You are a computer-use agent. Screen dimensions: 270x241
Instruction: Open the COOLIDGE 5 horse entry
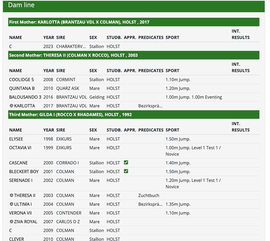(22, 80)
